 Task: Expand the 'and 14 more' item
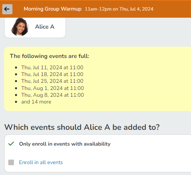36,102
